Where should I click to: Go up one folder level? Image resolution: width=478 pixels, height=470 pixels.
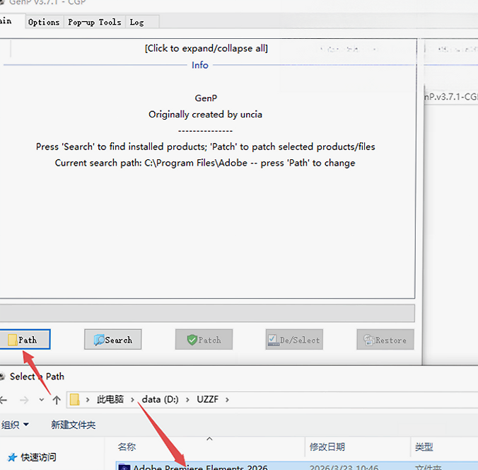57,399
